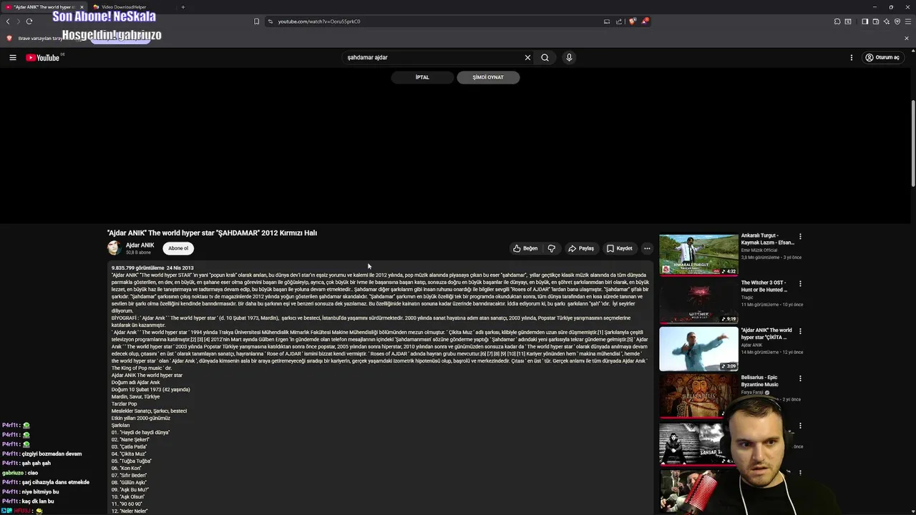Click the Ajdar ANIK channel name link
This screenshot has height=515, width=916.
(x=140, y=245)
